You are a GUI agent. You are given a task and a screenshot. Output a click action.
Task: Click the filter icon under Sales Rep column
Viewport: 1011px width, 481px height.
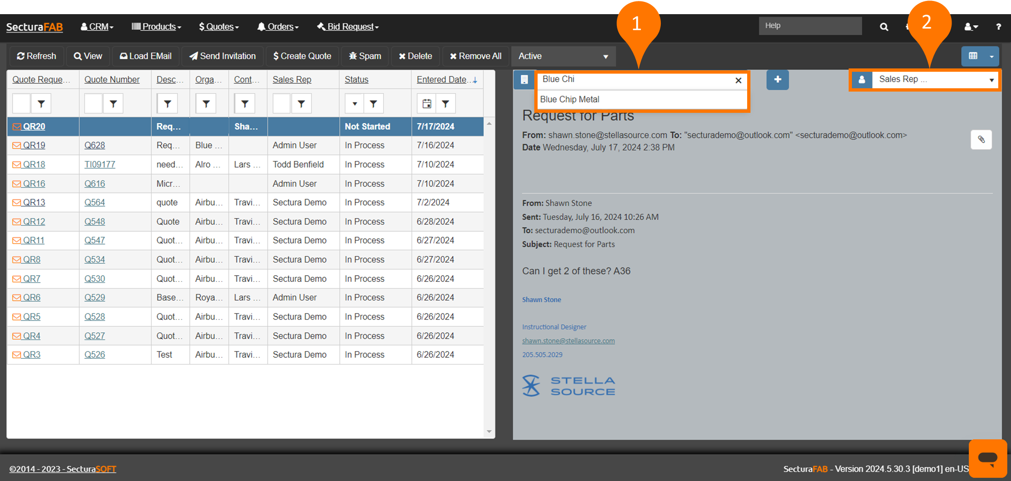tap(301, 104)
